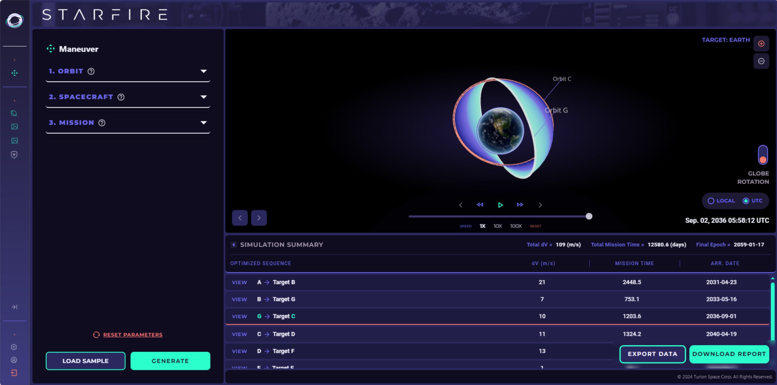Viewport: 777px width, 385px height.
Task: View the C to Target D row
Action: point(239,334)
